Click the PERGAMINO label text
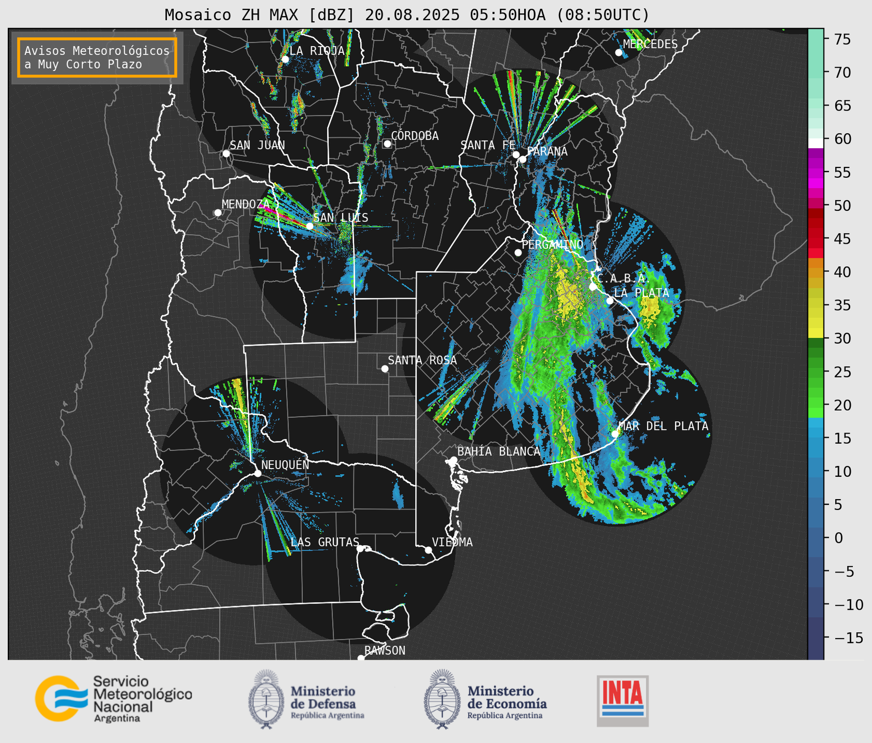Image resolution: width=872 pixels, height=743 pixels. click(x=552, y=245)
